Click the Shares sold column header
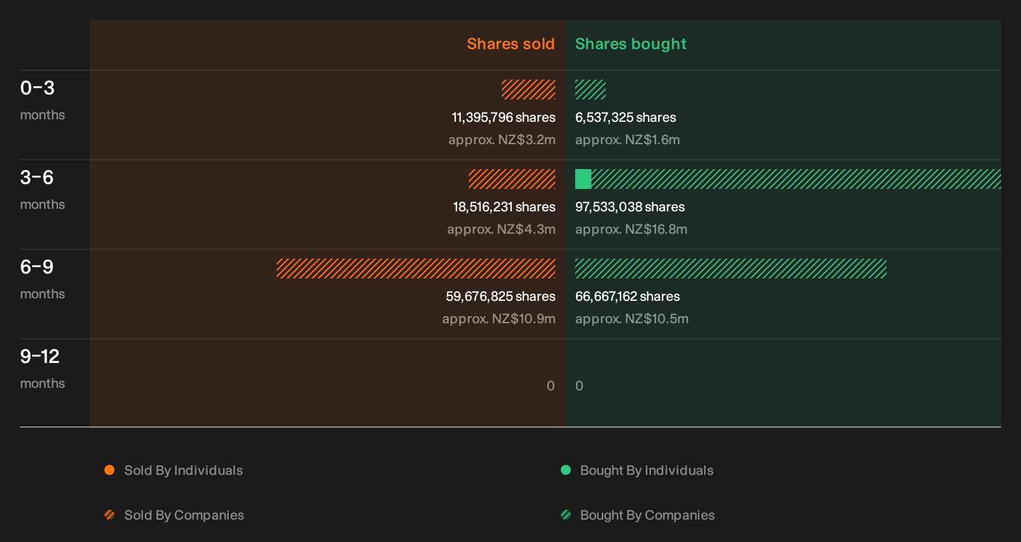 510,44
